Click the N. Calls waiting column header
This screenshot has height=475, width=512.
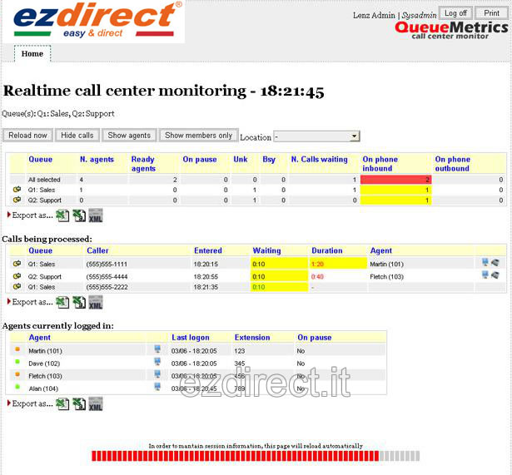[320, 160]
